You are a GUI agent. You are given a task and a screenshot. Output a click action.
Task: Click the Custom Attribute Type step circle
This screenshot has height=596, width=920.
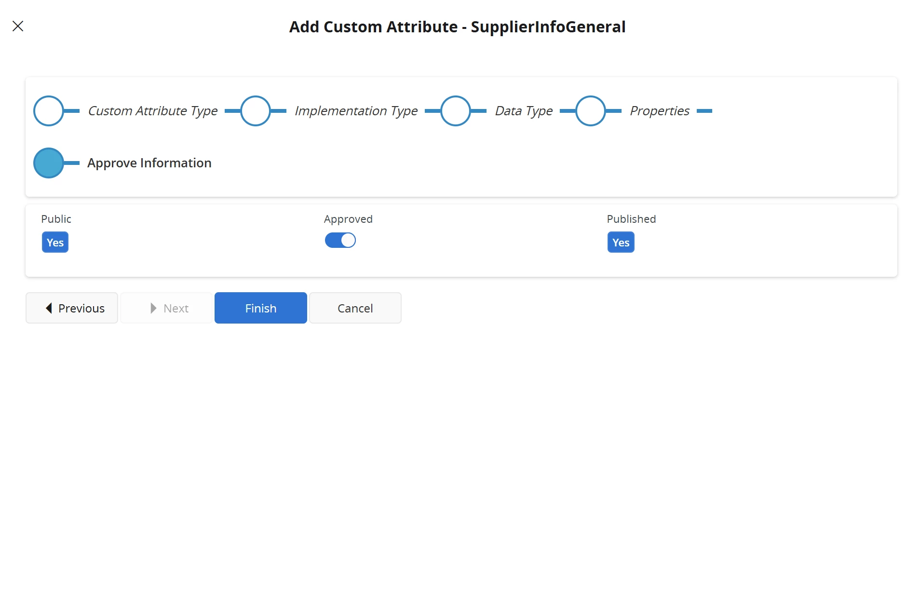pos(49,111)
